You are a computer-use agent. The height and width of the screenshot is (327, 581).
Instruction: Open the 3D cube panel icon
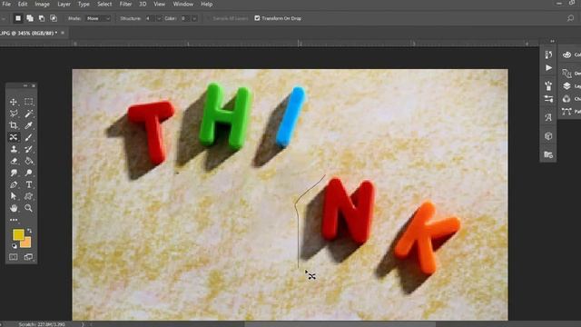coord(548,136)
